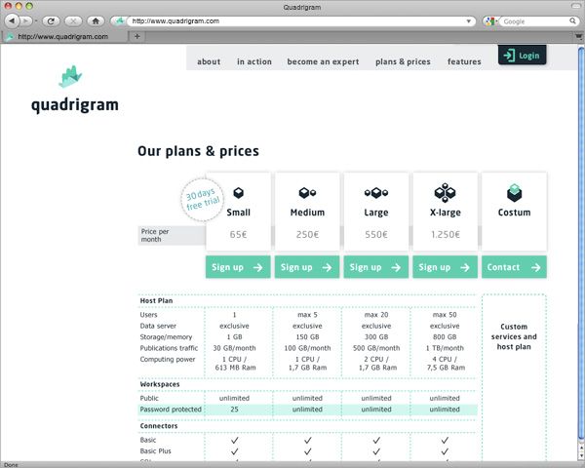Stop loading with the X toolbar button
Image resolution: width=585 pixels, height=468 pixels.
tap(73, 20)
